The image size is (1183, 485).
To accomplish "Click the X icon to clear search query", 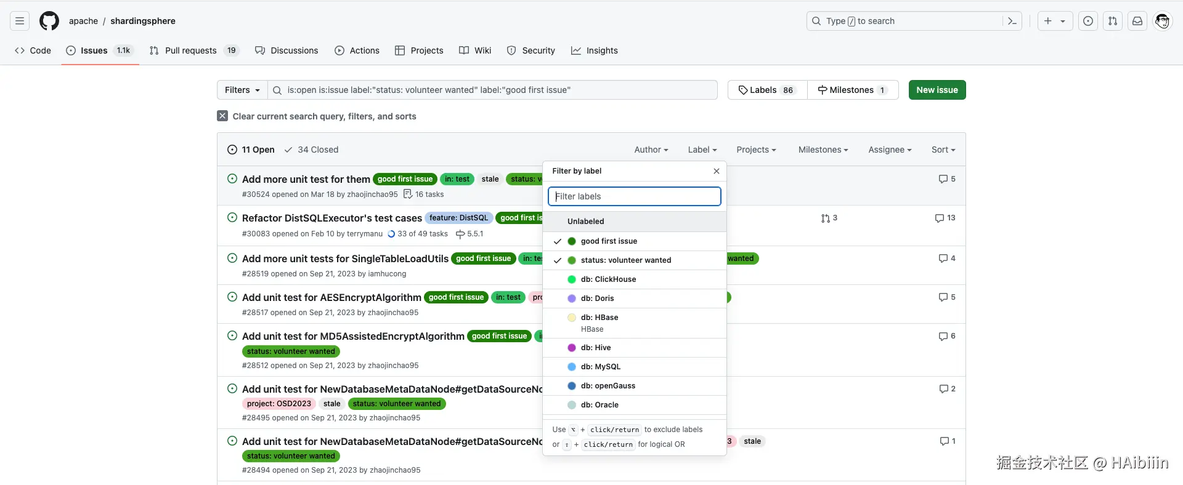I will coord(222,116).
